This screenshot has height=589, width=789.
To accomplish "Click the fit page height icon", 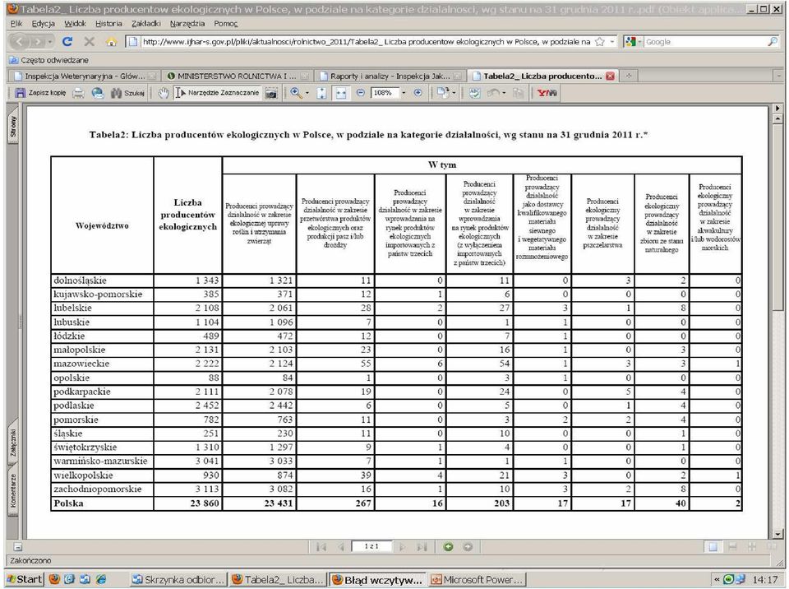I will (x=321, y=93).
